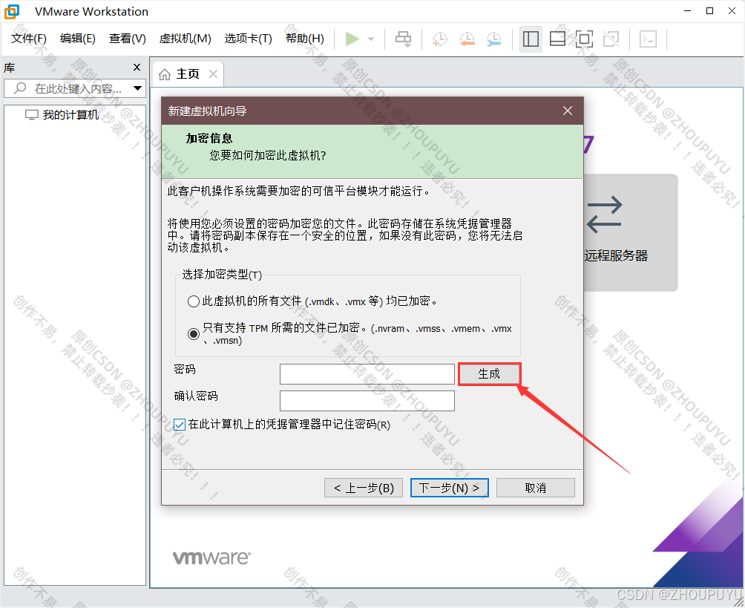Select radio: all VM files encrypted
Image resolution: width=745 pixels, height=608 pixels.
pos(194,301)
